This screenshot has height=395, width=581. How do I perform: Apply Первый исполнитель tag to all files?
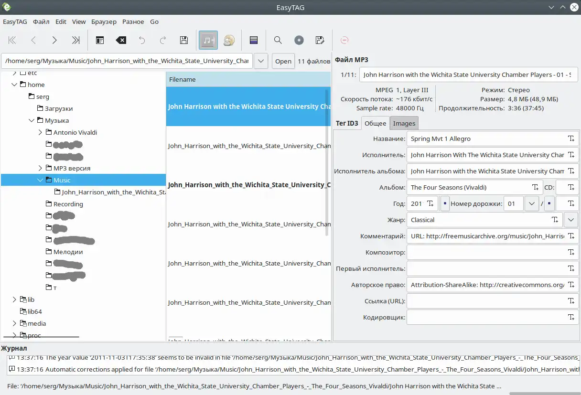[571, 268]
